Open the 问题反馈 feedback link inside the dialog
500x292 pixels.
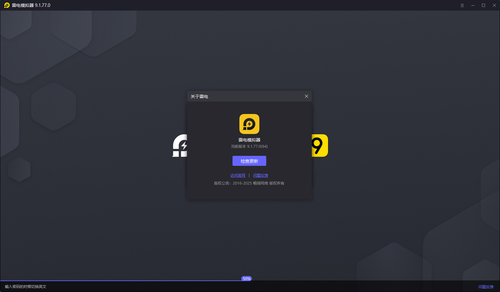click(261, 175)
